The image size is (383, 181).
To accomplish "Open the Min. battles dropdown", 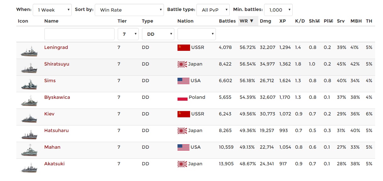I will point(278,10).
